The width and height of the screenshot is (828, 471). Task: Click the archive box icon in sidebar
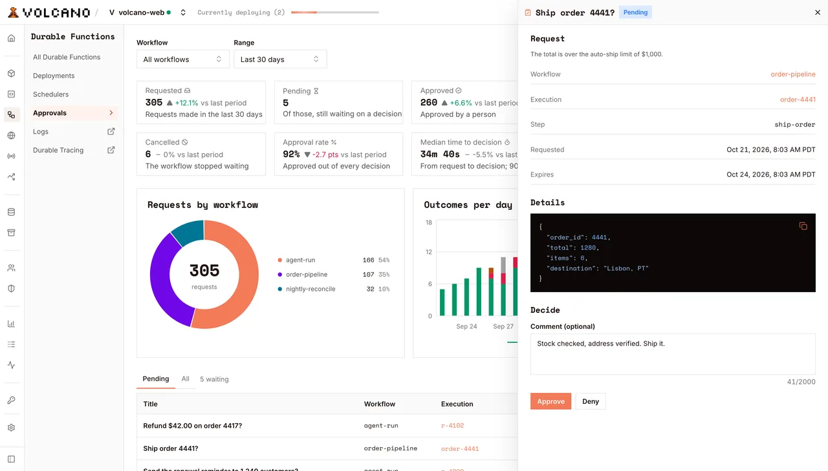point(11,233)
